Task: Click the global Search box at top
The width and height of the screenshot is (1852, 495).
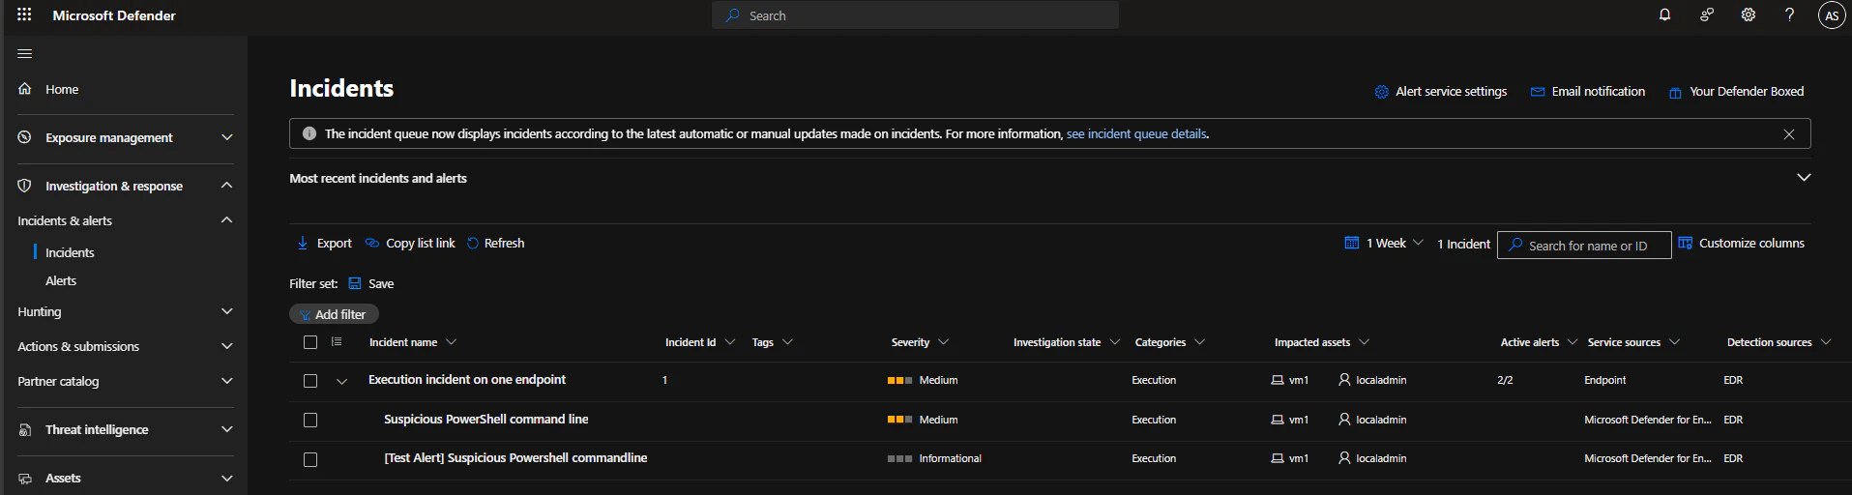Action: click(915, 15)
